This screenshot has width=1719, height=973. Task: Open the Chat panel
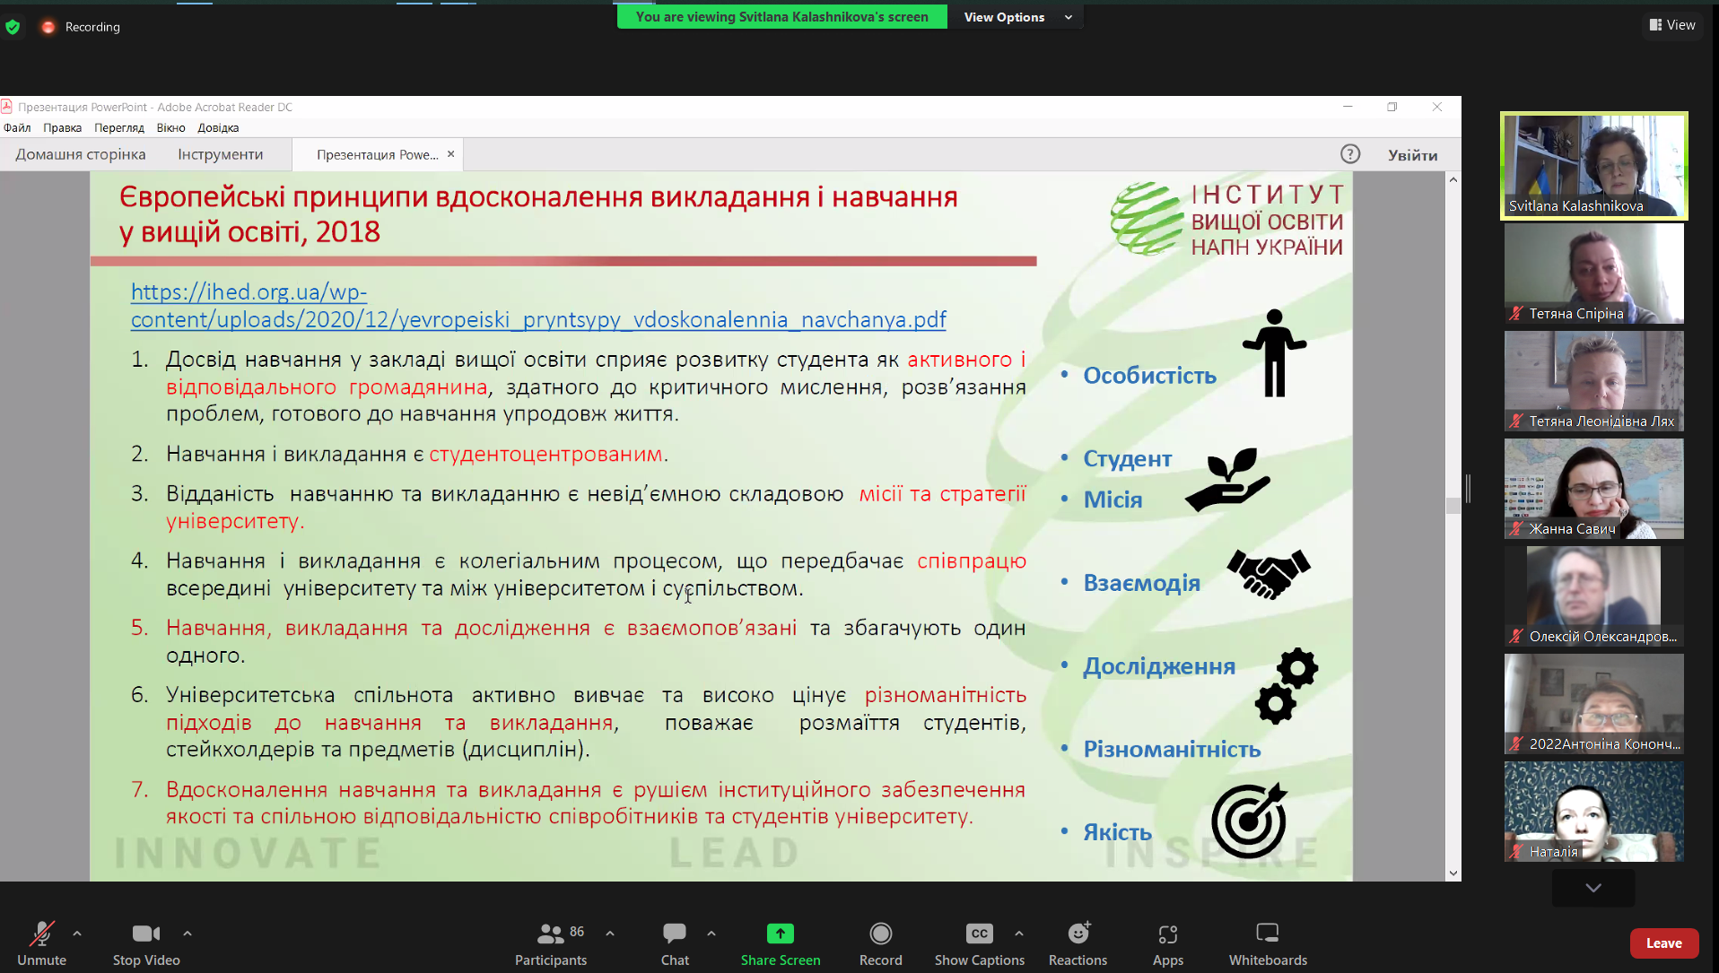click(675, 934)
